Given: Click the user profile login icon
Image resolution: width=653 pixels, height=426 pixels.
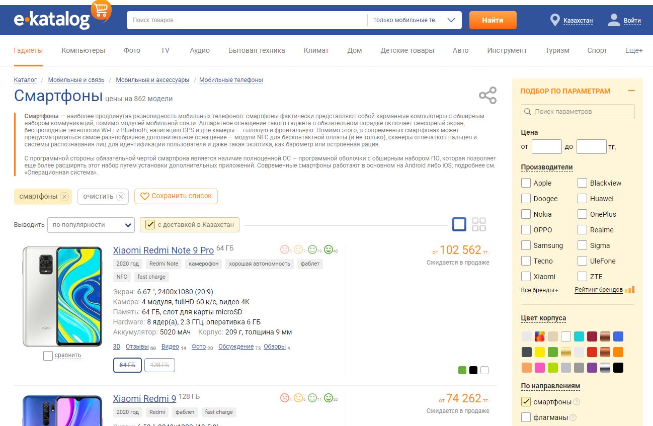Looking at the screenshot, I should 614,20.
